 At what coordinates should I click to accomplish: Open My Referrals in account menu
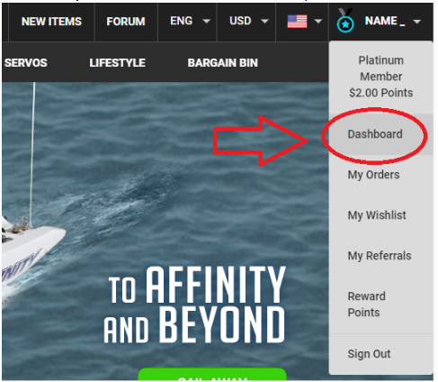380,256
